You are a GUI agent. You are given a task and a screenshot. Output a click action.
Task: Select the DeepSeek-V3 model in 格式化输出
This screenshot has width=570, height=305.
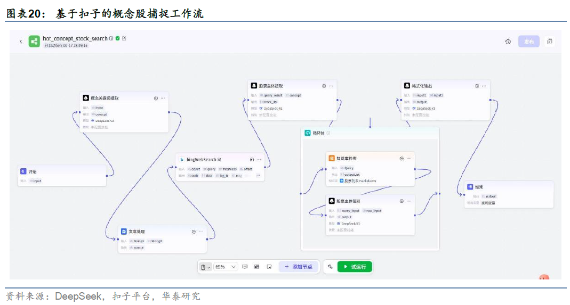(x=424, y=109)
